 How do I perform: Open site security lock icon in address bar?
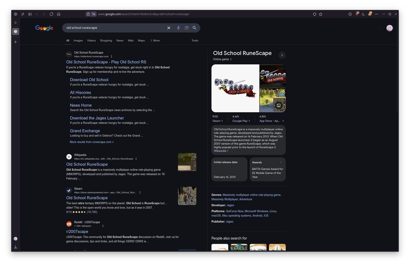(x=88, y=14)
